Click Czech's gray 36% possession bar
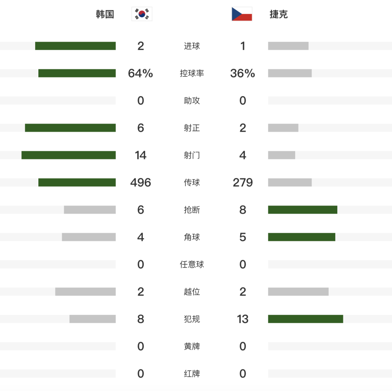This screenshot has width=392, height=391. (290, 73)
